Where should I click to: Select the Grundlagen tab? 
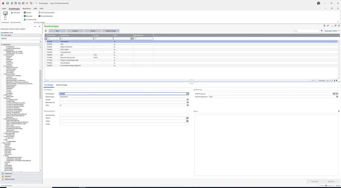point(49,85)
